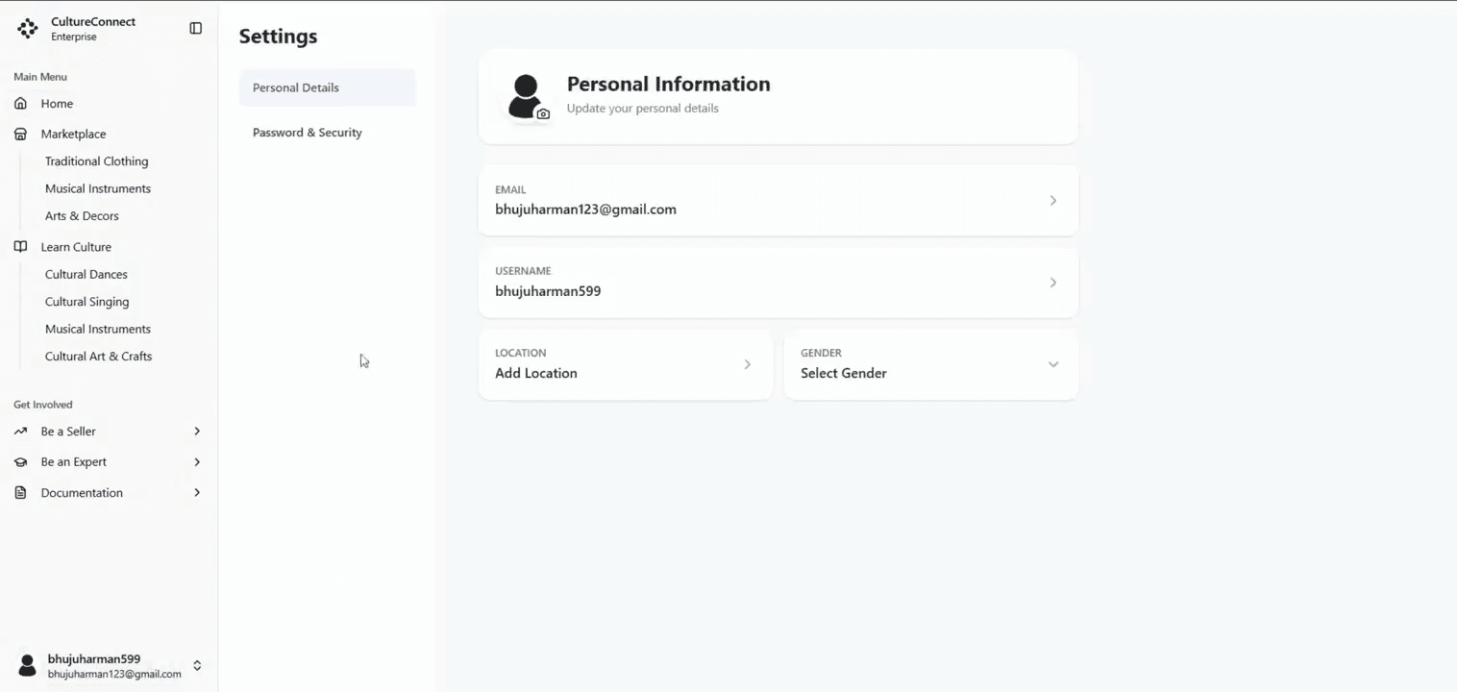Click the CultureConnect logo icon
This screenshot has height=692, width=1457.
click(x=28, y=29)
